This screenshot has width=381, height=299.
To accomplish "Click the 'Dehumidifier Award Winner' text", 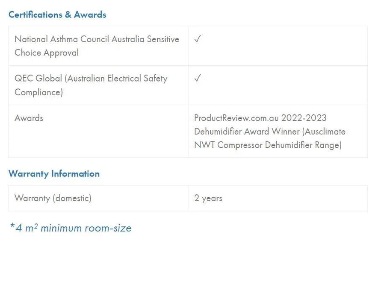I will pos(246,132).
